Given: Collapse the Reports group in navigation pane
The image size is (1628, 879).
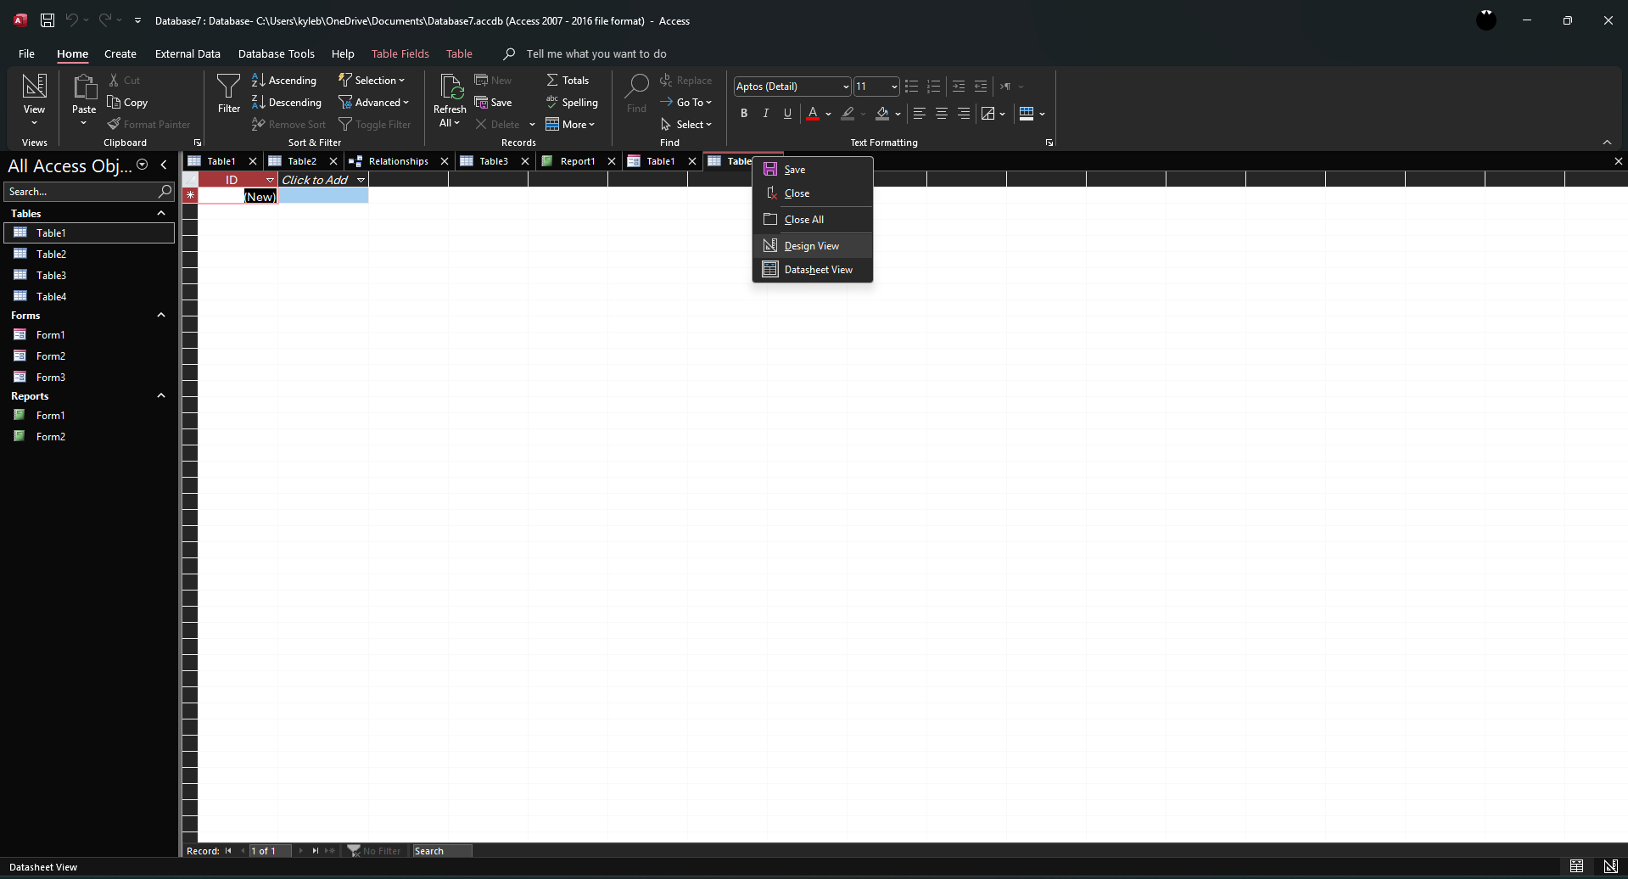Looking at the screenshot, I should (x=161, y=396).
